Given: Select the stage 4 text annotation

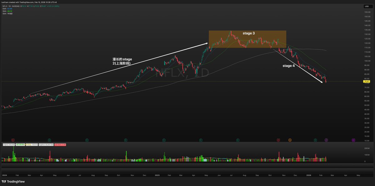Looking at the screenshot, I should [x=288, y=66].
